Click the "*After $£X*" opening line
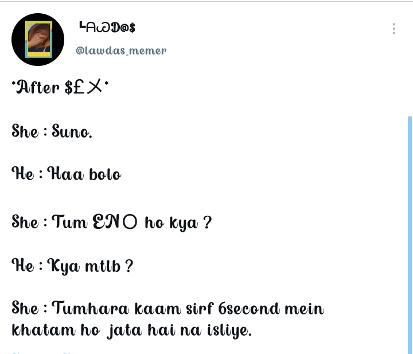 click(x=60, y=87)
